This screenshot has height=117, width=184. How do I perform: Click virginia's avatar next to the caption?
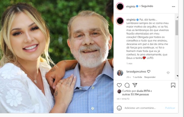coord(120,21)
